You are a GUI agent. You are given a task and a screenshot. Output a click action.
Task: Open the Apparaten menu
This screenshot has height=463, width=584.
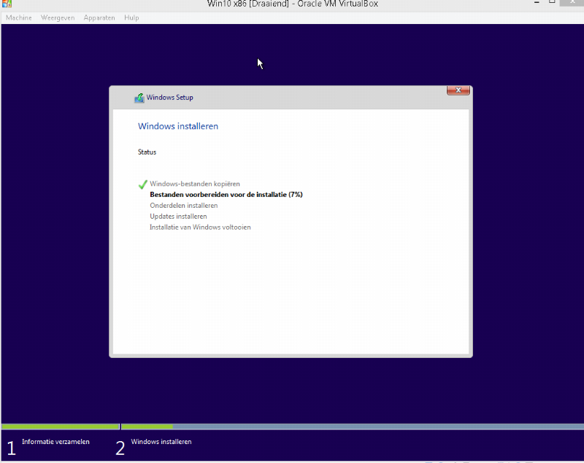[x=99, y=17]
